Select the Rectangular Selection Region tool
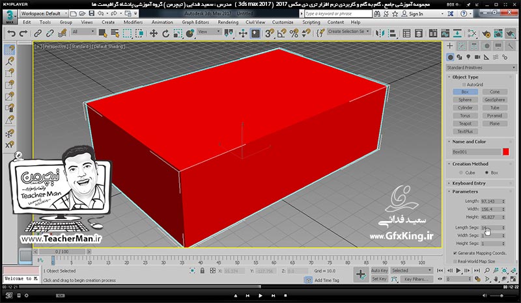Viewport: 521px width, 303px height. pos(127,34)
